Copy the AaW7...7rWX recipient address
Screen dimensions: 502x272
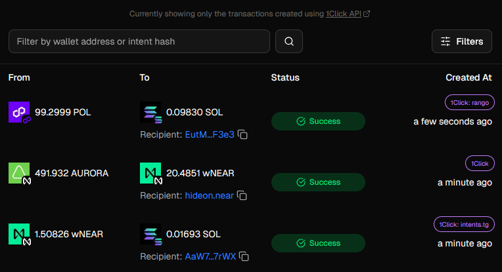pyautogui.click(x=244, y=256)
